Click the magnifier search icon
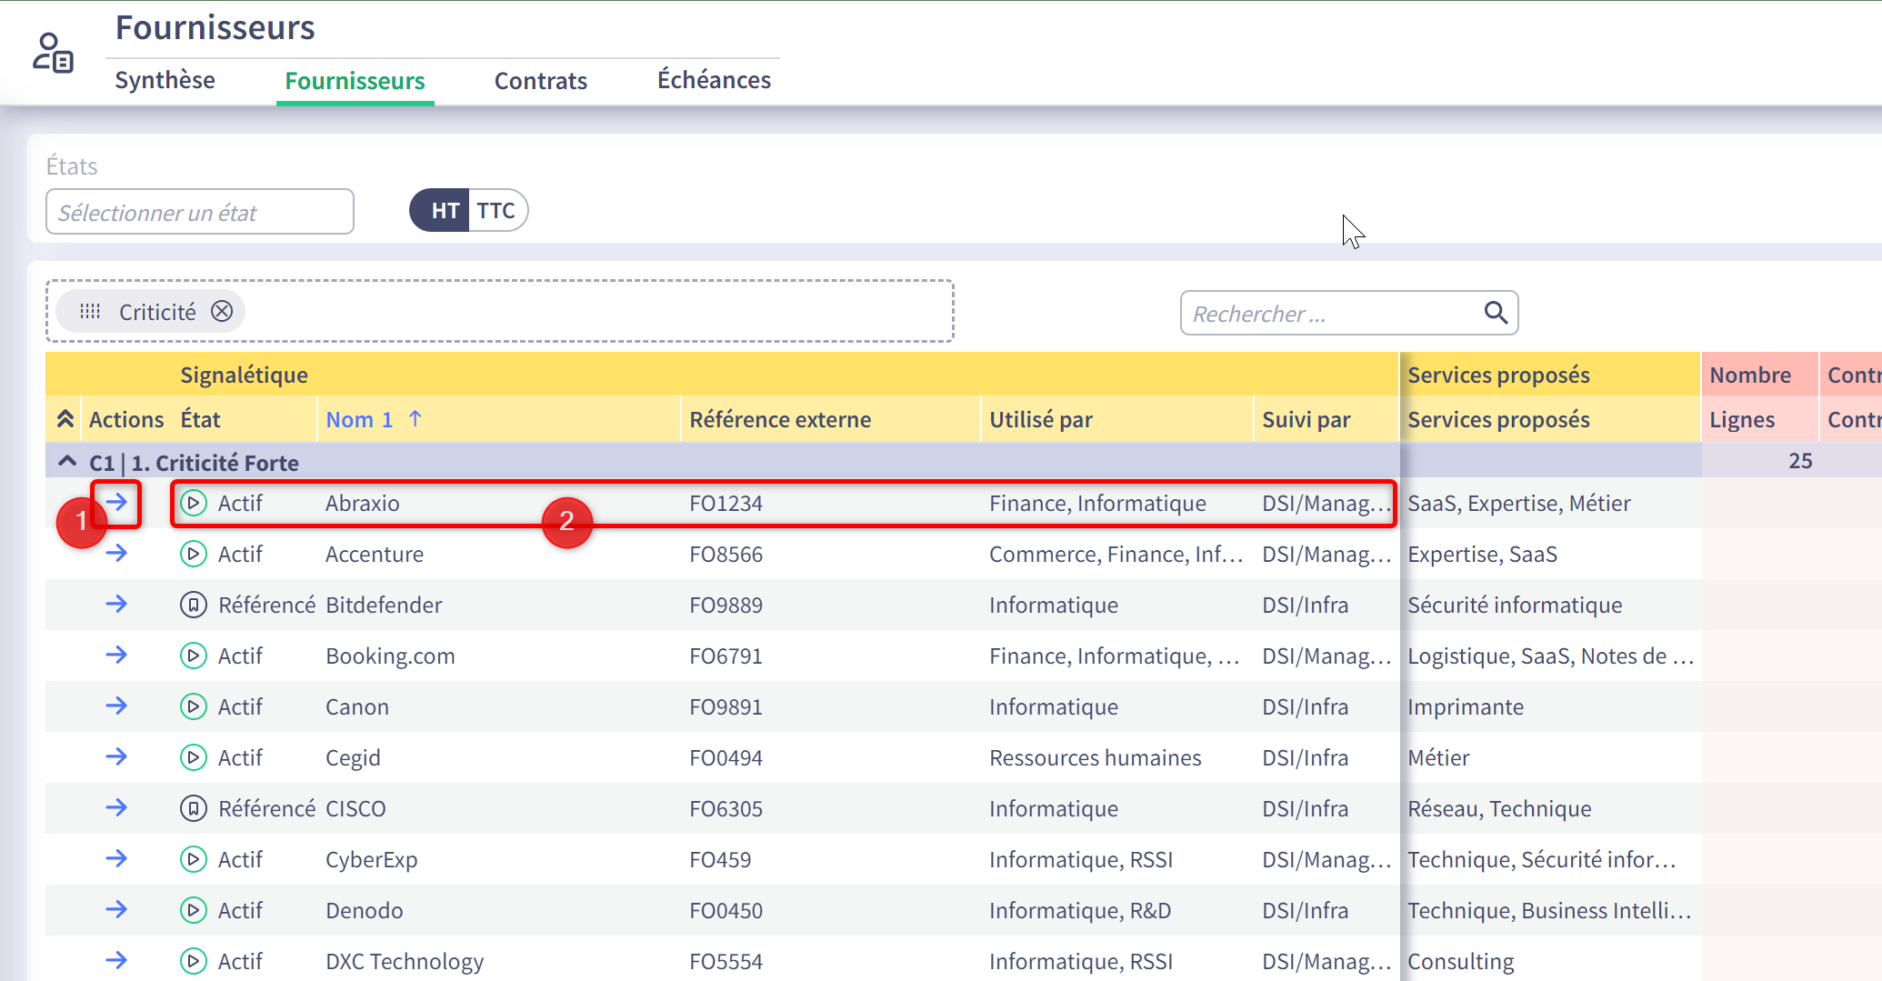Image resolution: width=1882 pixels, height=981 pixels. [1496, 313]
